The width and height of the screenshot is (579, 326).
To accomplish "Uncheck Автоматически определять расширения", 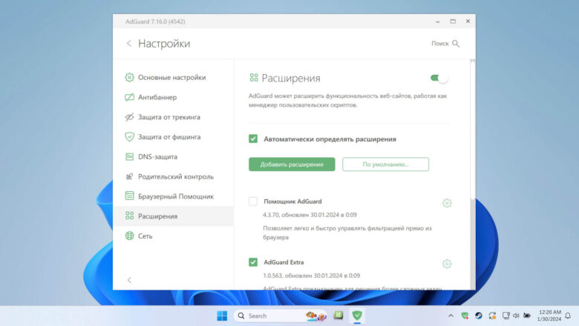I will tap(253, 139).
